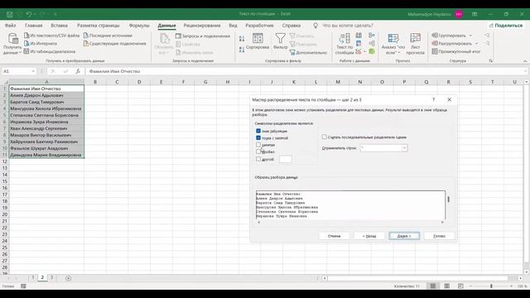Open What-If Analysis (Анализ что если) dropdown
This screenshot has width=530, height=298.
tap(393, 43)
